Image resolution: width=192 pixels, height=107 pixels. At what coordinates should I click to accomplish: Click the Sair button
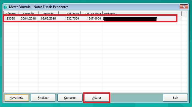(175, 98)
